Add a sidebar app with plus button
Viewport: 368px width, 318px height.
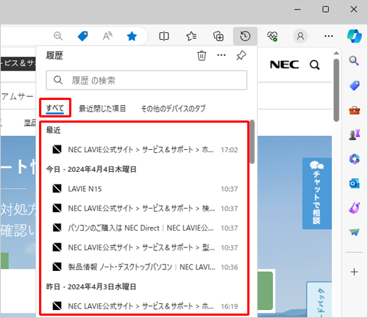click(x=354, y=272)
